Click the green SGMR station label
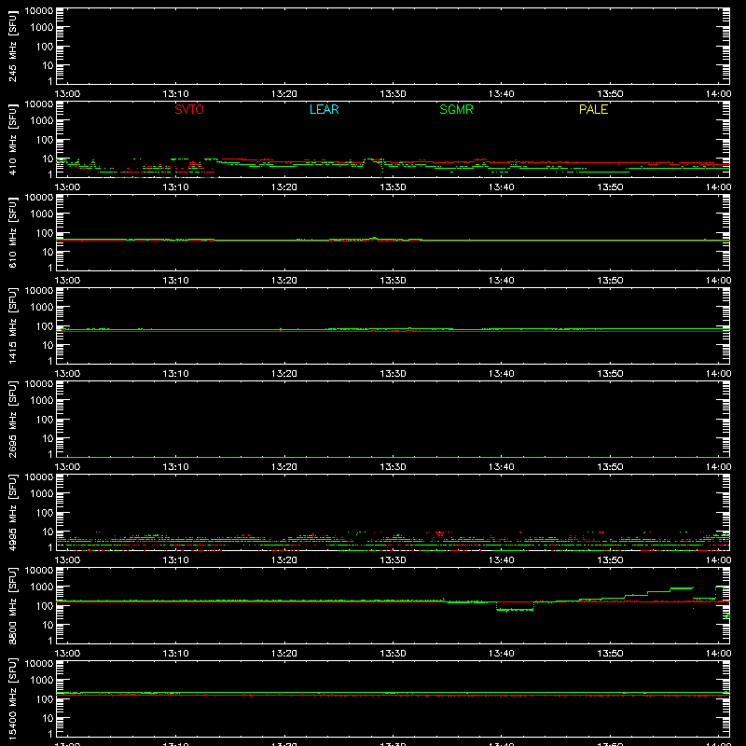Image resolution: width=746 pixels, height=746 pixels. coord(456,109)
